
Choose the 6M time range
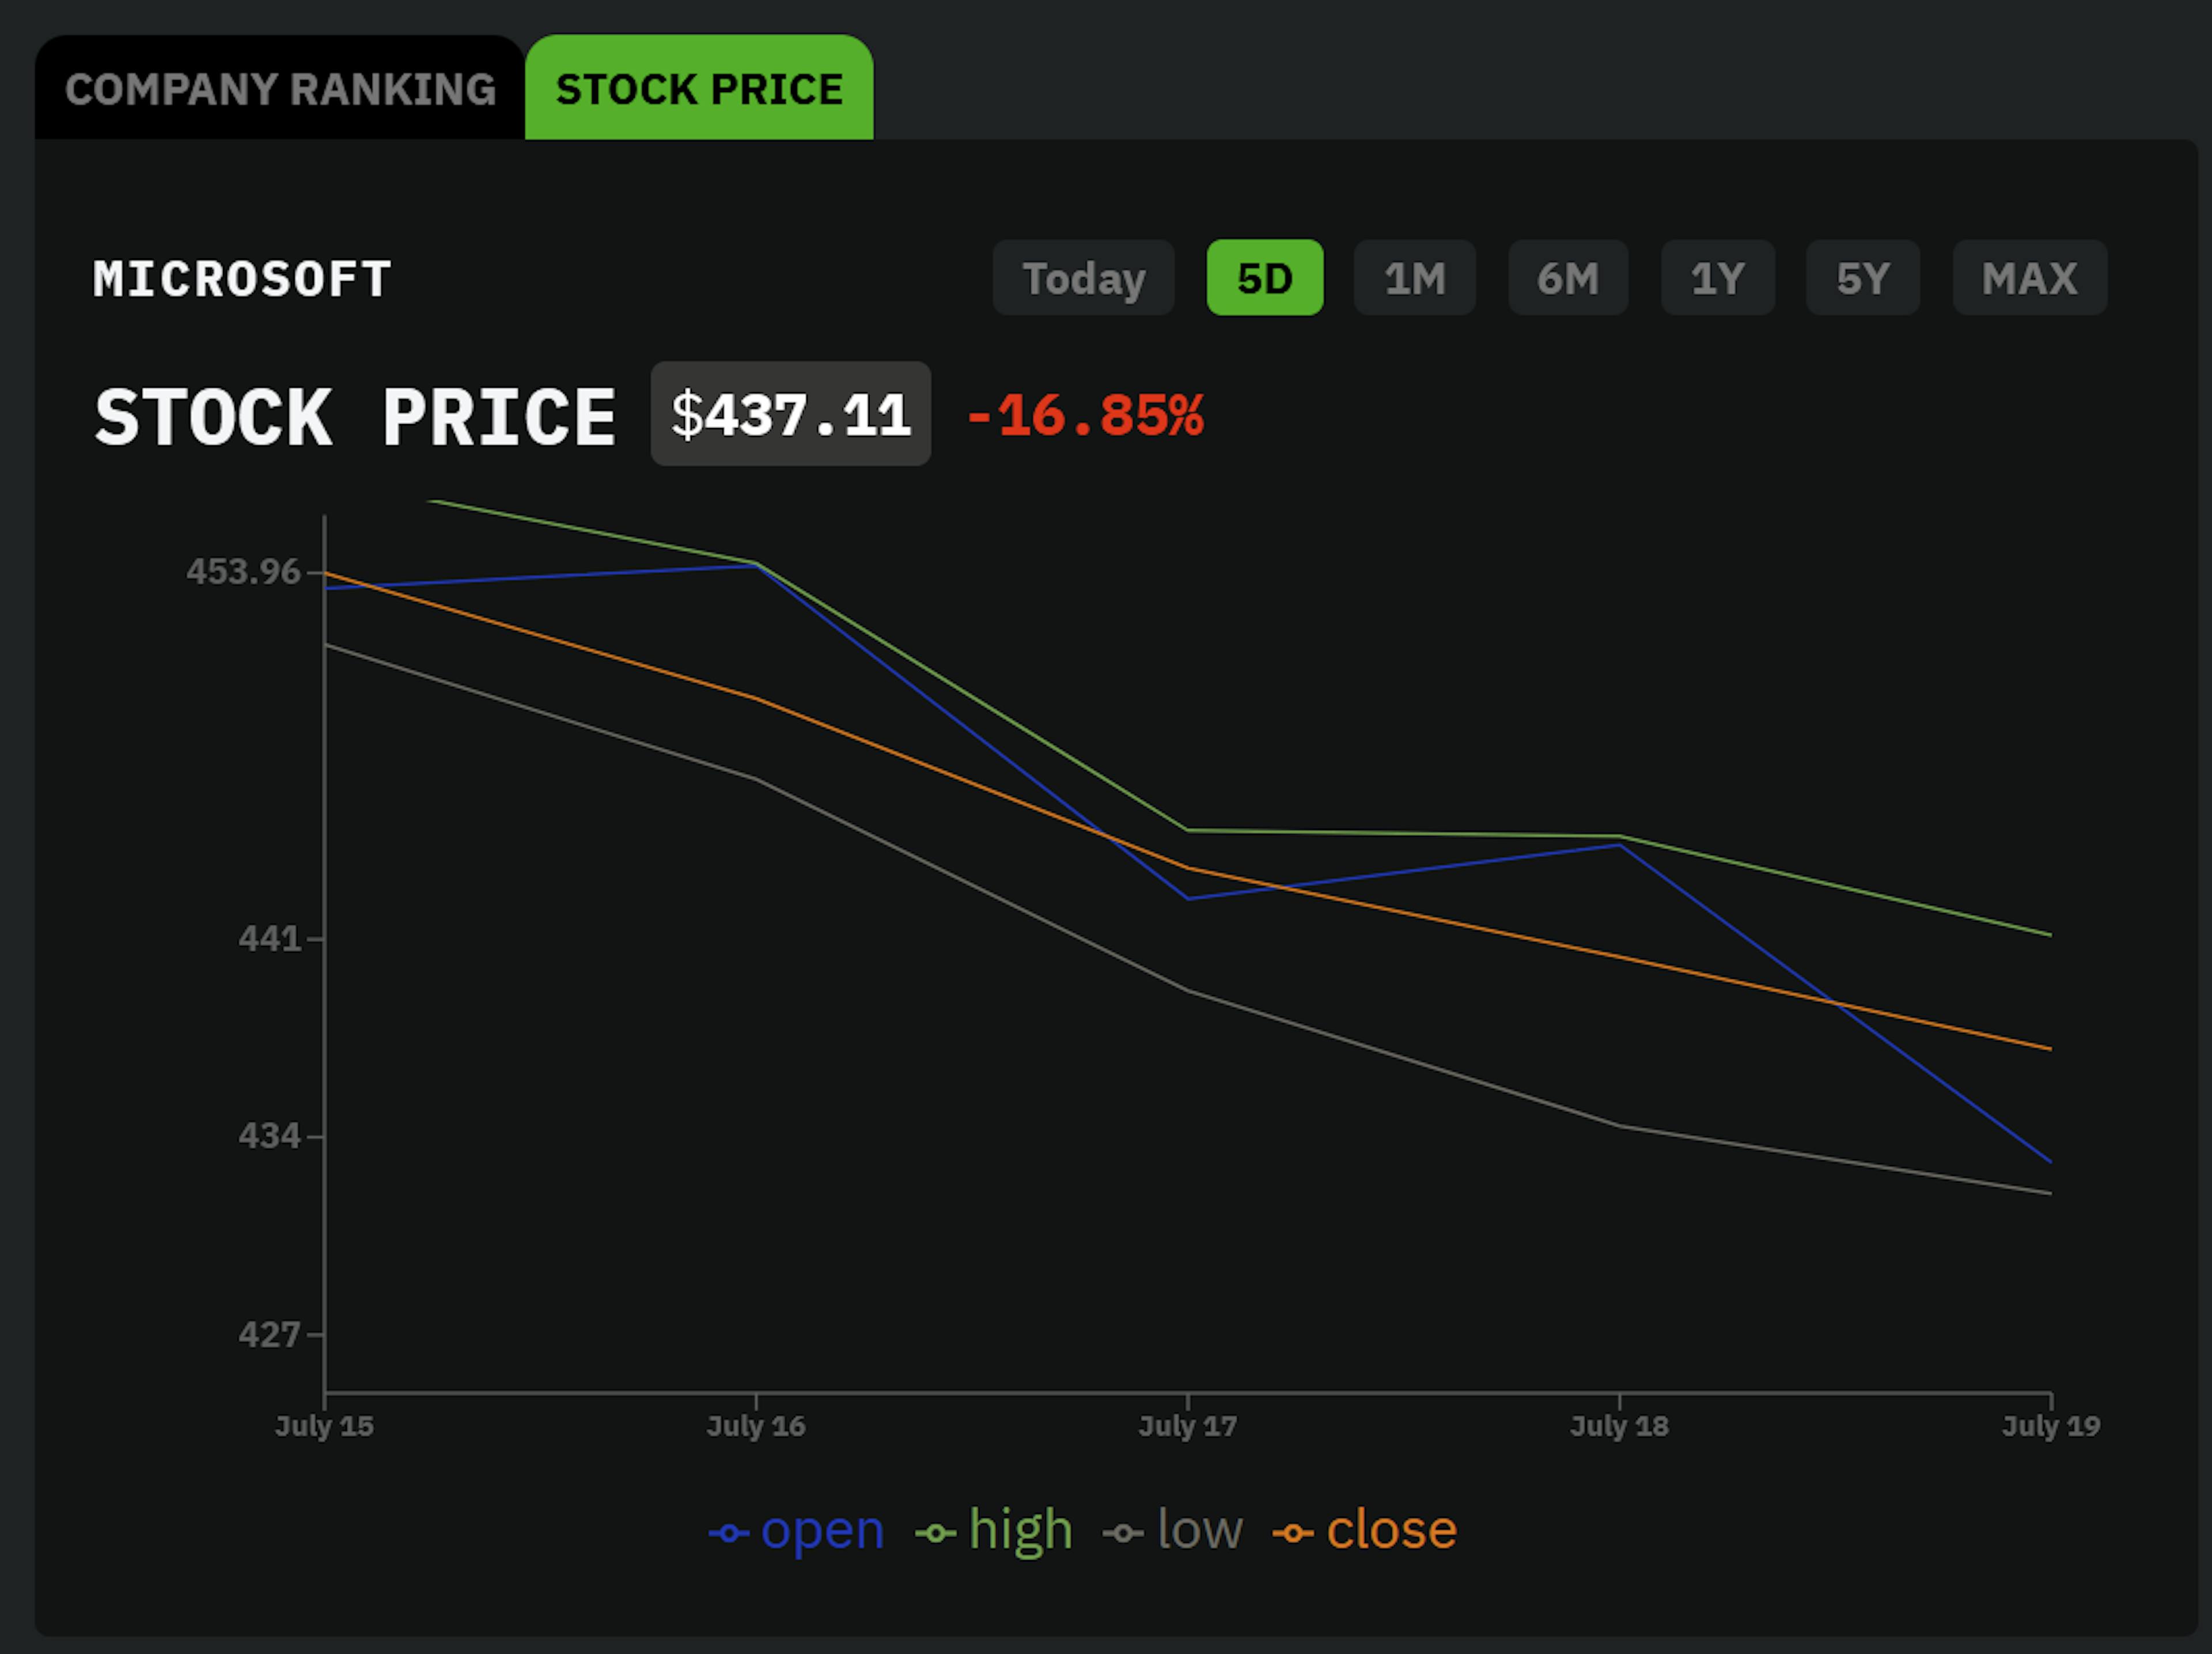pyautogui.click(x=1567, y=278)
